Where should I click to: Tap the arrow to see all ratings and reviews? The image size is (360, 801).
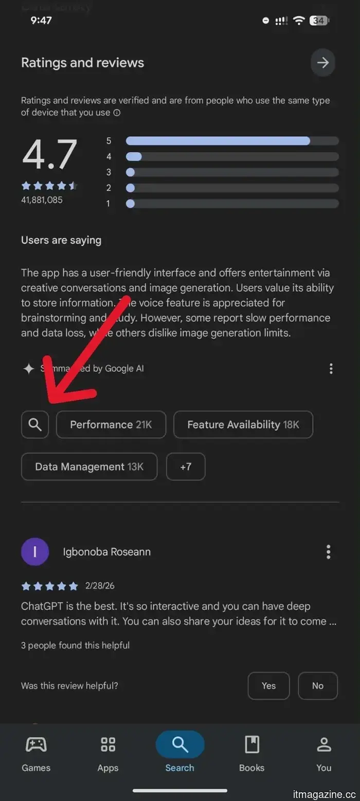(323, 62)
